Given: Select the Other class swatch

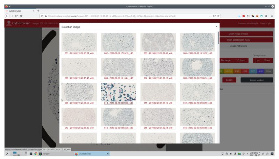Looking at the screenshot, I should (x=268, y=71).
